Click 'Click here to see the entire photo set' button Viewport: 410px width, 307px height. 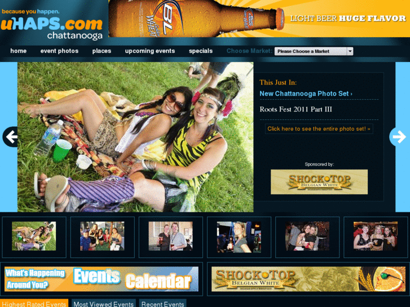click(x=319, y=129)
